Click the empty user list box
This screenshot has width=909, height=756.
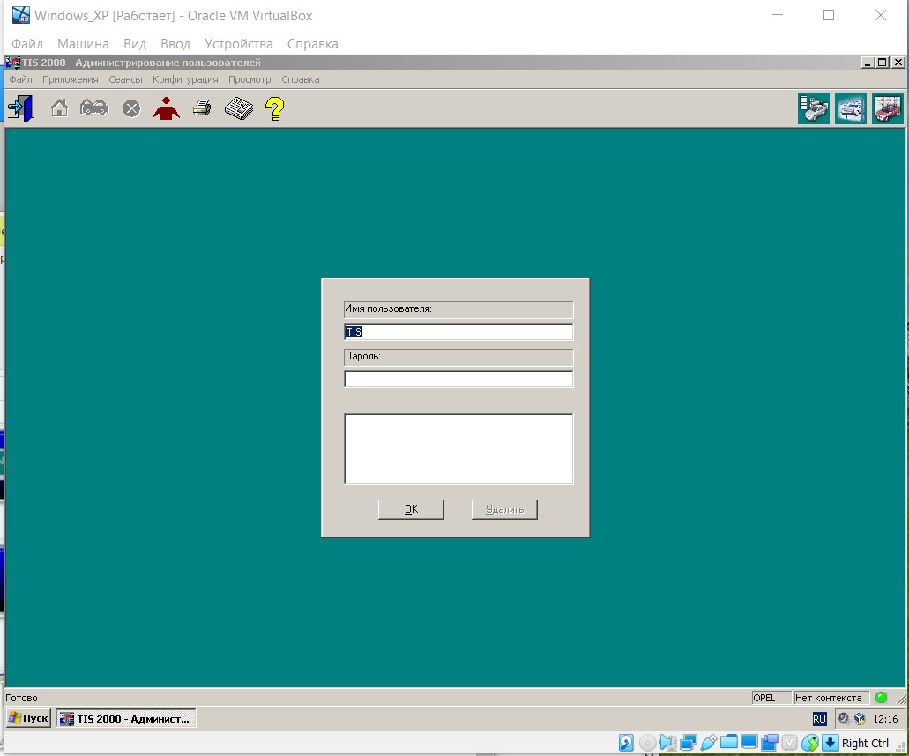point(458,449)
